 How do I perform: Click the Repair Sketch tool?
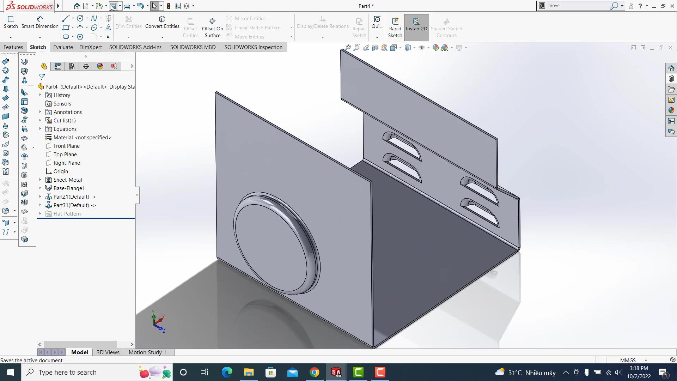[359, 26]
